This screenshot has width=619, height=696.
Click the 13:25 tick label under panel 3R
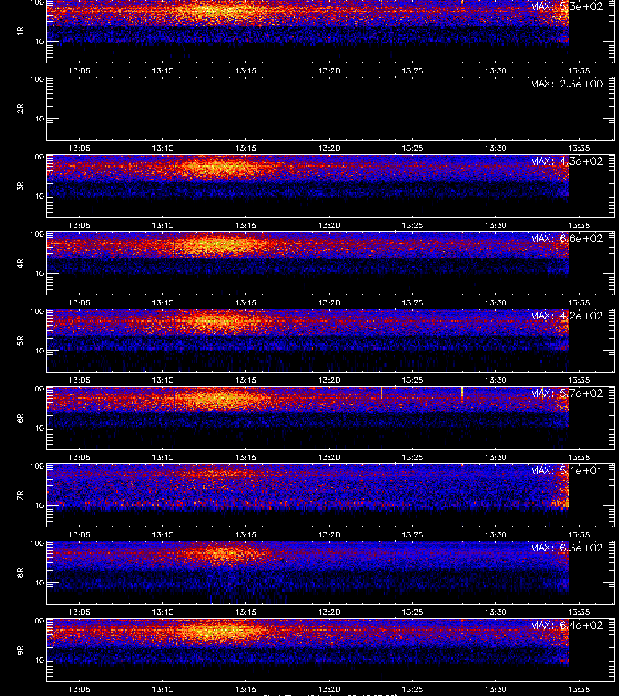pos(412,226)
